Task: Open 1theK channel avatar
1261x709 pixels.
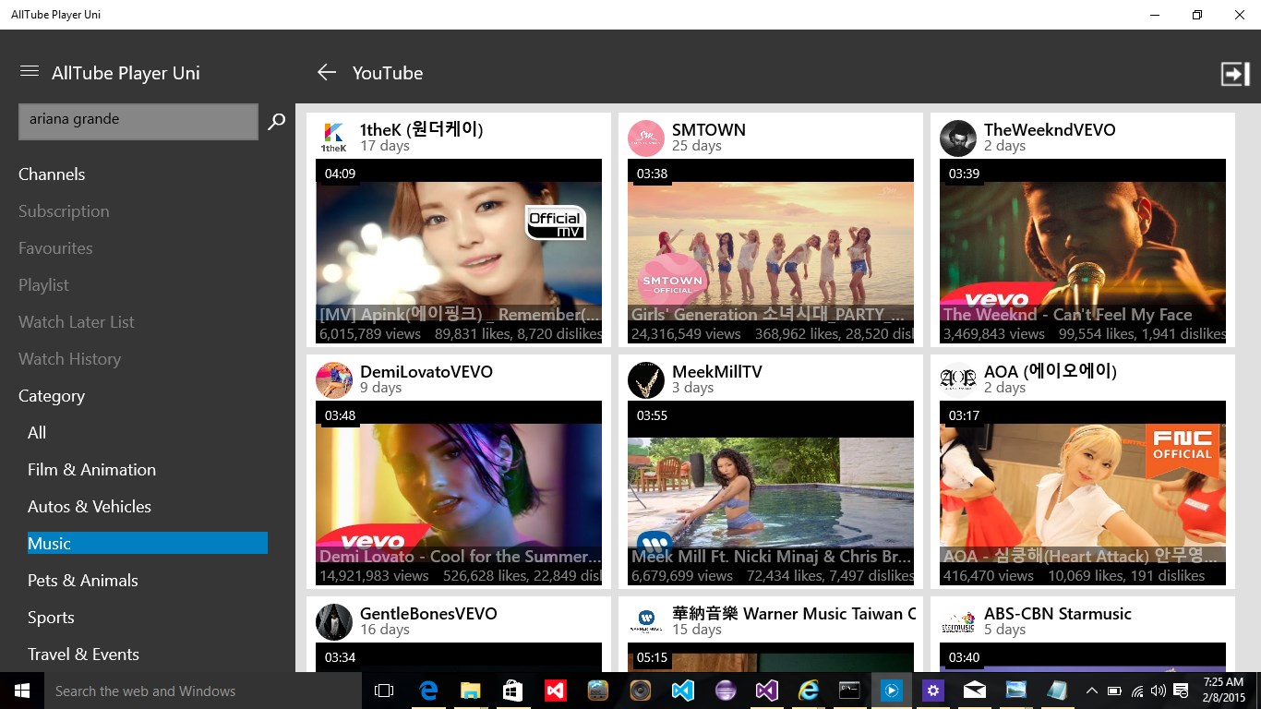Action: [x=334, y=138]
